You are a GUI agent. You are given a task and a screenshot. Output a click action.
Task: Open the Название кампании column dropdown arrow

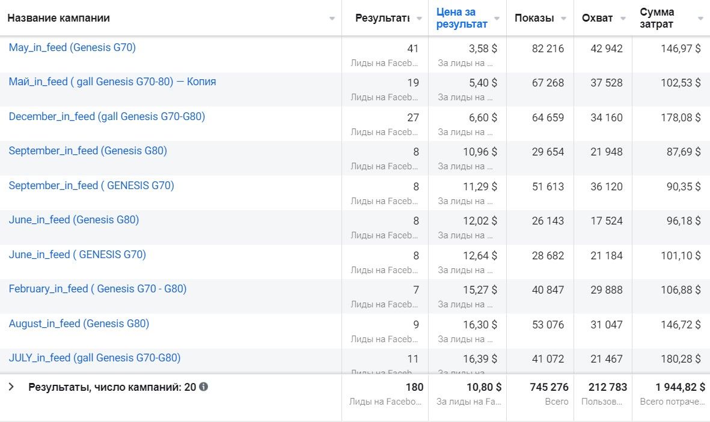pos(332,19)
